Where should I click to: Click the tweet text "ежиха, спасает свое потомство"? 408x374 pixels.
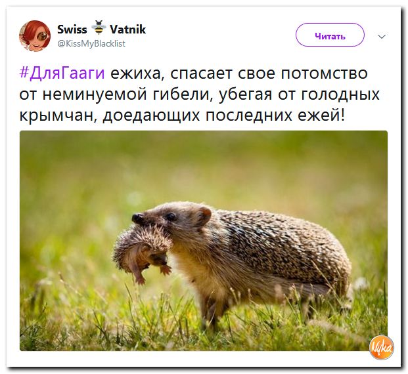[239, 73]
